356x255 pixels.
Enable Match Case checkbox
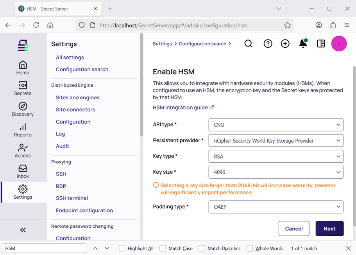pyautogui.click(x=163, y=248)
